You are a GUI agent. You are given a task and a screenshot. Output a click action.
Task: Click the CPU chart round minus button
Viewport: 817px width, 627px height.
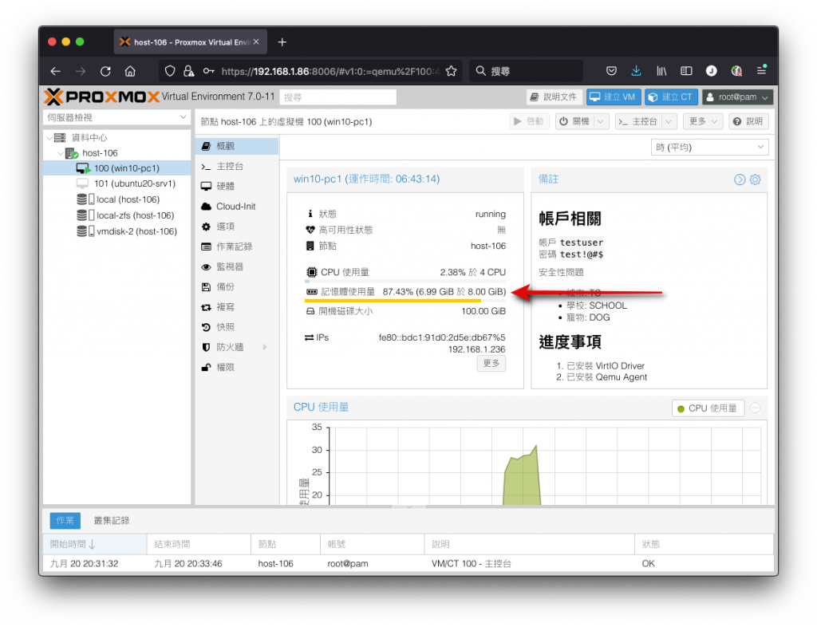755,408
